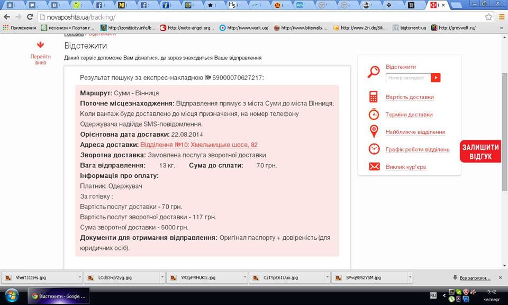Bookmark this page with the star icon
This screenshot has height=305, width=508.
coord(488,17)
